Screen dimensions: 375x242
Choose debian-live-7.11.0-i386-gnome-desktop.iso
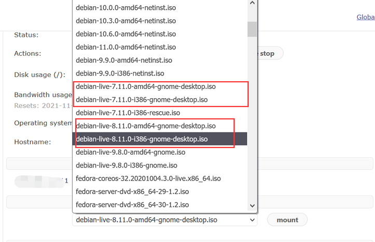[x=160, y=99]
